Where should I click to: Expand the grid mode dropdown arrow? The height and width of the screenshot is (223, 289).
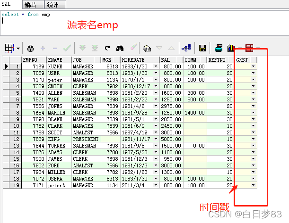coord(18,49)
